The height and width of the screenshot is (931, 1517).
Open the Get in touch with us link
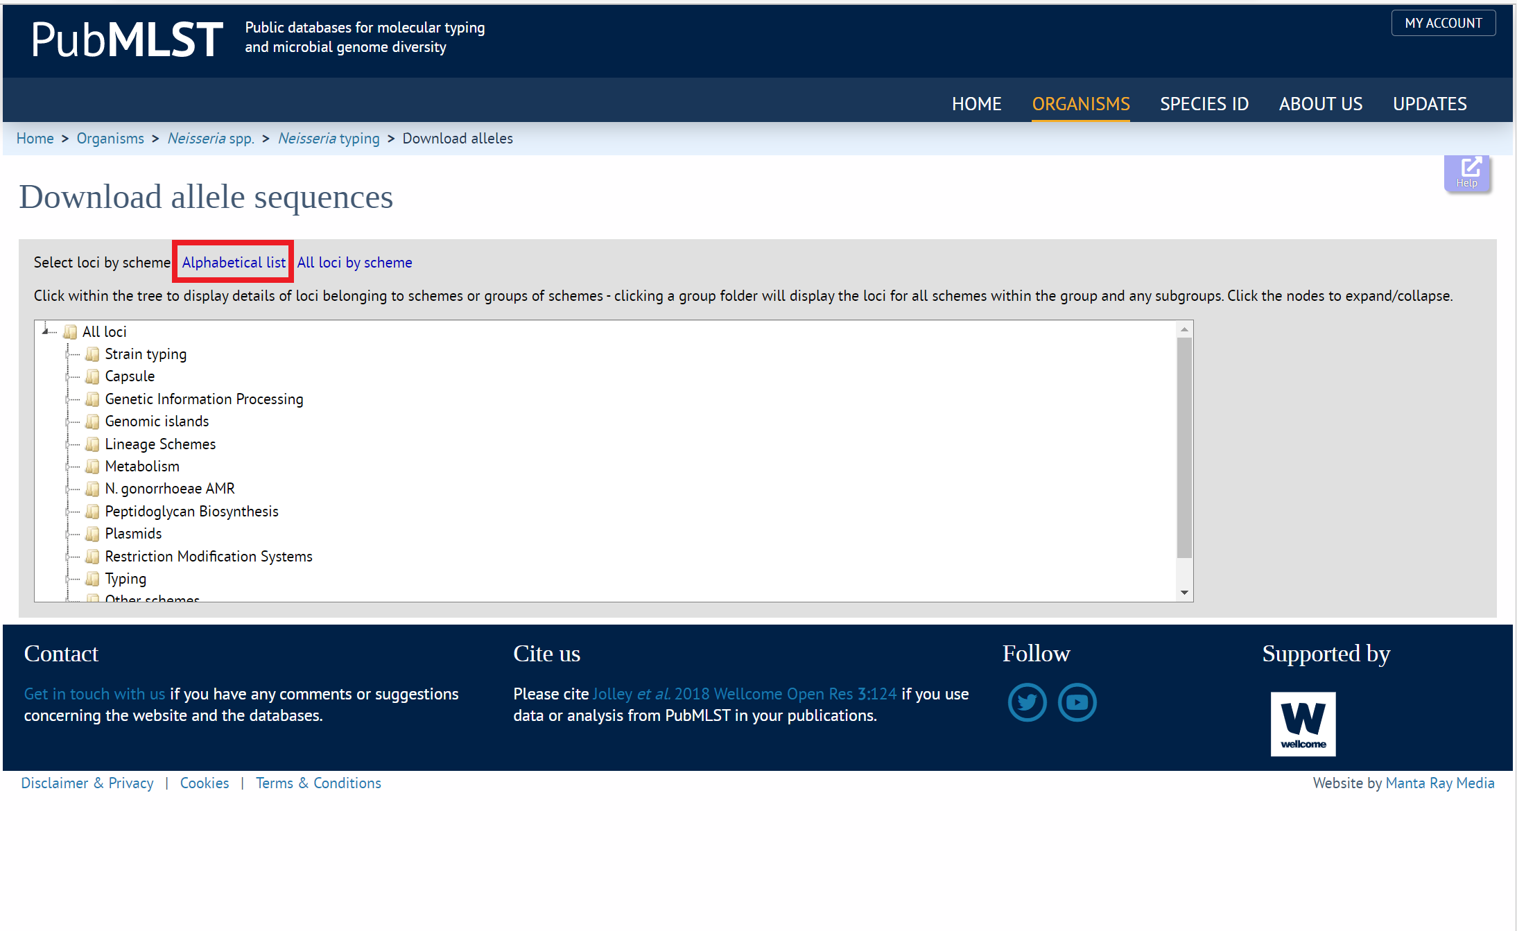(94, 694)
